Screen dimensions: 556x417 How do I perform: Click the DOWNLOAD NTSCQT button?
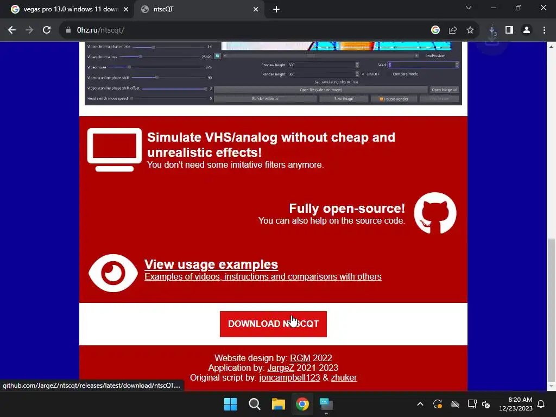pyautogui.click(x=273, y=324)
